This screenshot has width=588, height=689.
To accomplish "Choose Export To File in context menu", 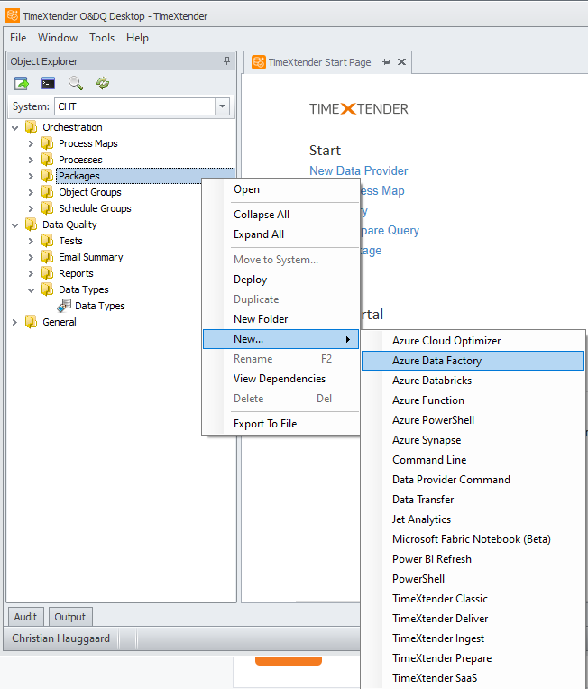I will [x=280, y=424].
